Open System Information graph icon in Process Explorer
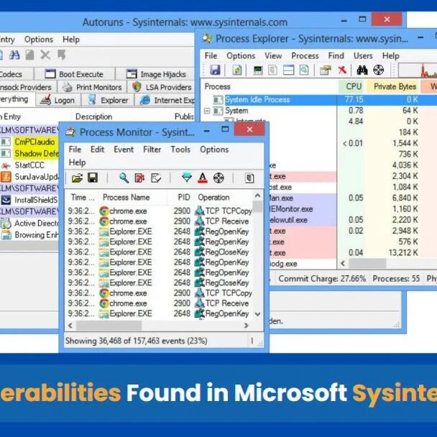437x437 pixels. click(258, 70)
